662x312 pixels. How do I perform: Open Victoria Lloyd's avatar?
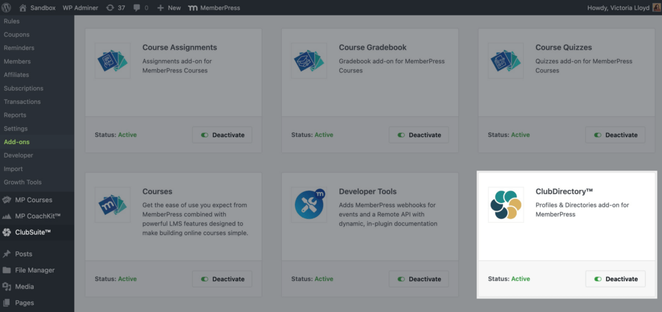657,8
